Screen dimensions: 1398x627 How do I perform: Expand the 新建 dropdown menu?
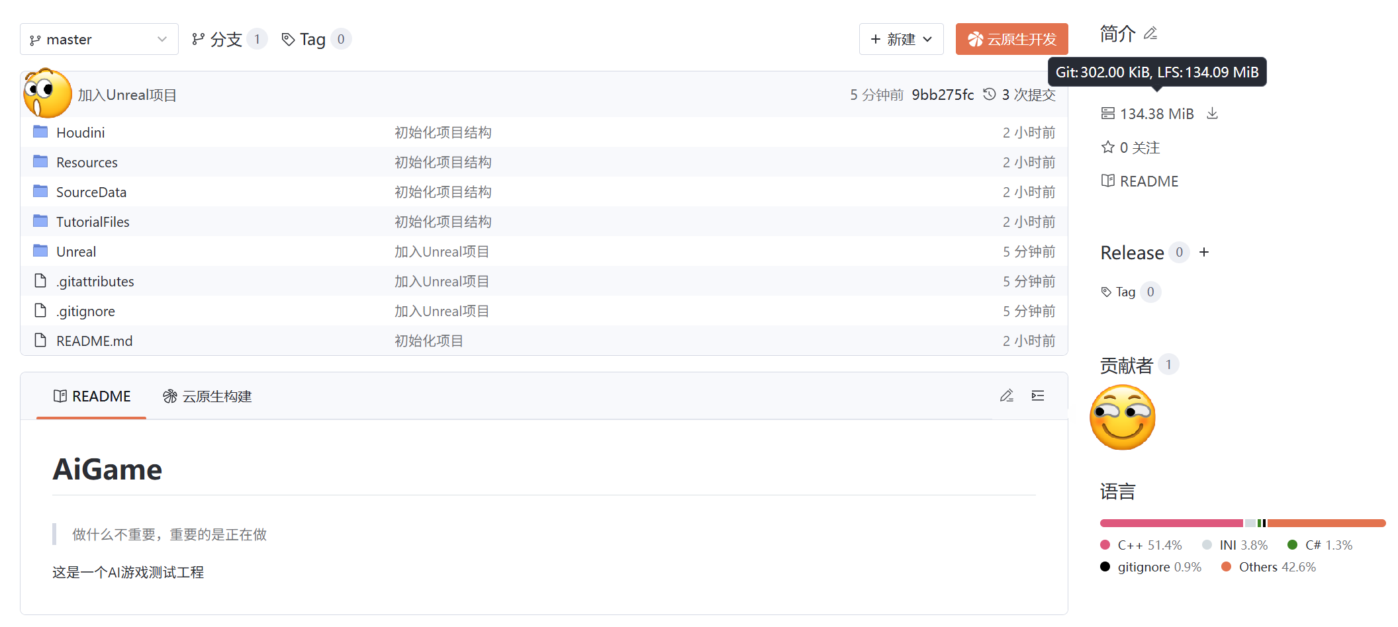(901, 40)
